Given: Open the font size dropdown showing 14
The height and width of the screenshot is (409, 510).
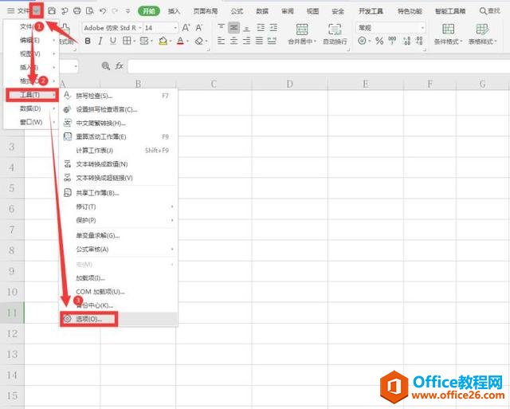Looking at the screenshot, I should (x=175, y=28).
